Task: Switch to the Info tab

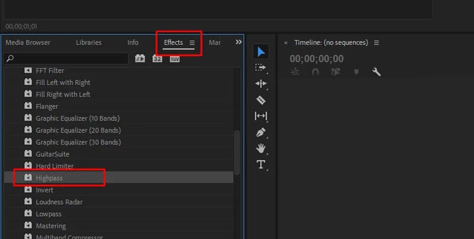Action: point(133,43)
